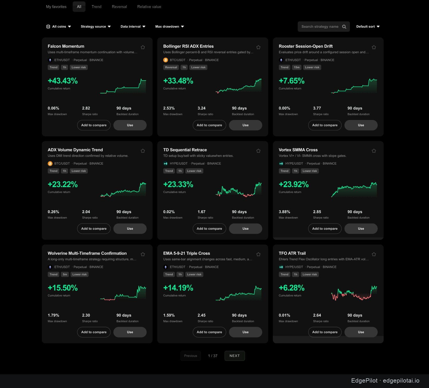
Task: Click BTC coin icon on ADX Volume Dynamic Trend
Action: 50,163
